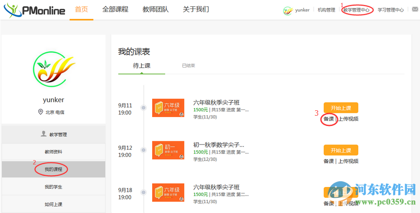
Task: Click 备课 for the 9月18 class
Action: 329,204
